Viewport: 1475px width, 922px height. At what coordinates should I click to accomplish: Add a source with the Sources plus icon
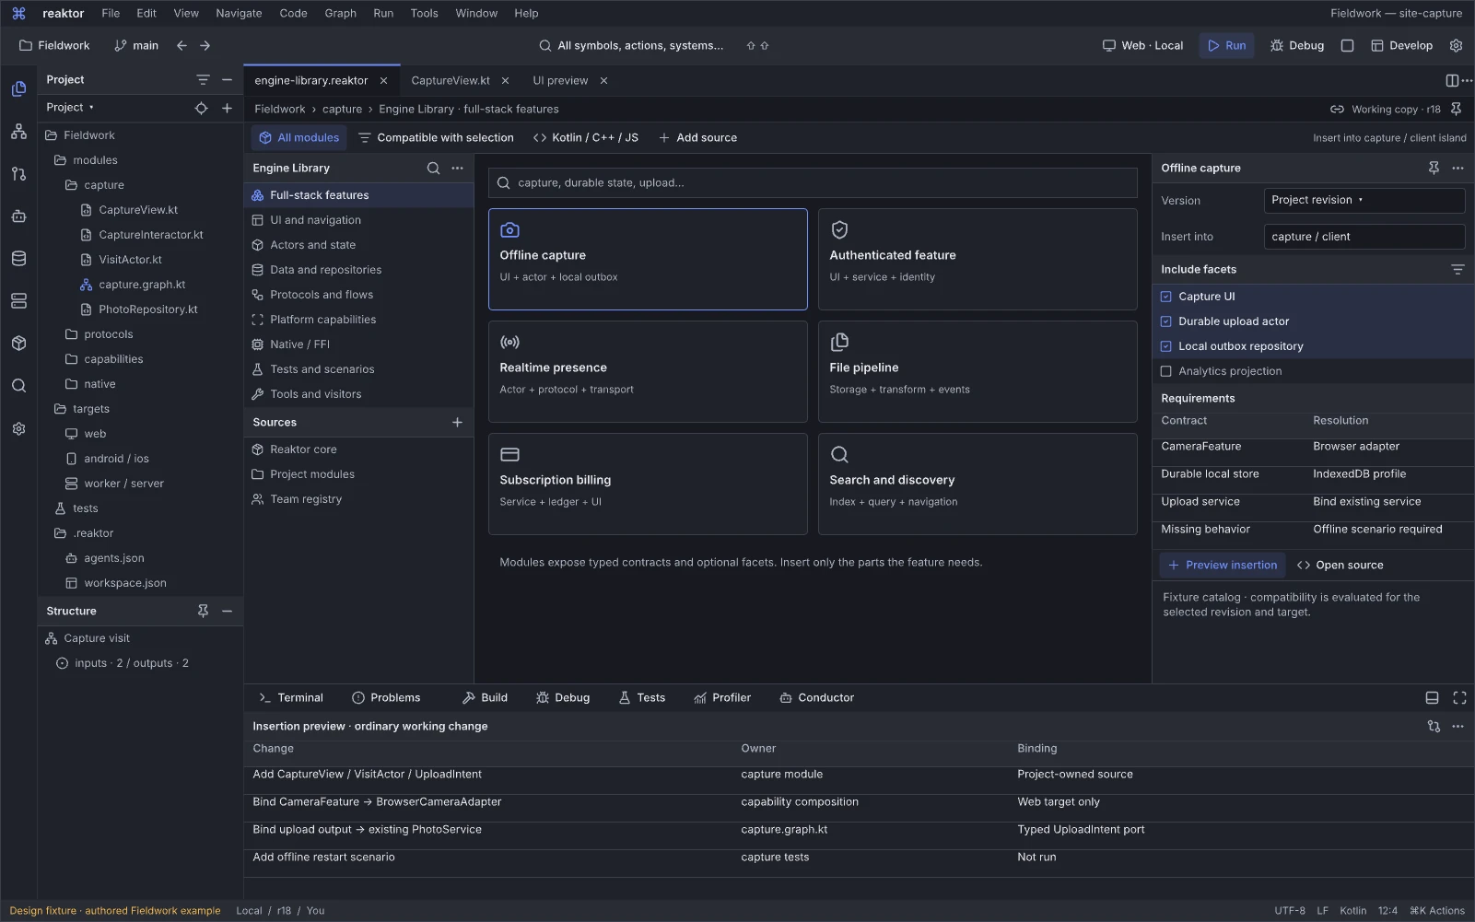[457, 422]
